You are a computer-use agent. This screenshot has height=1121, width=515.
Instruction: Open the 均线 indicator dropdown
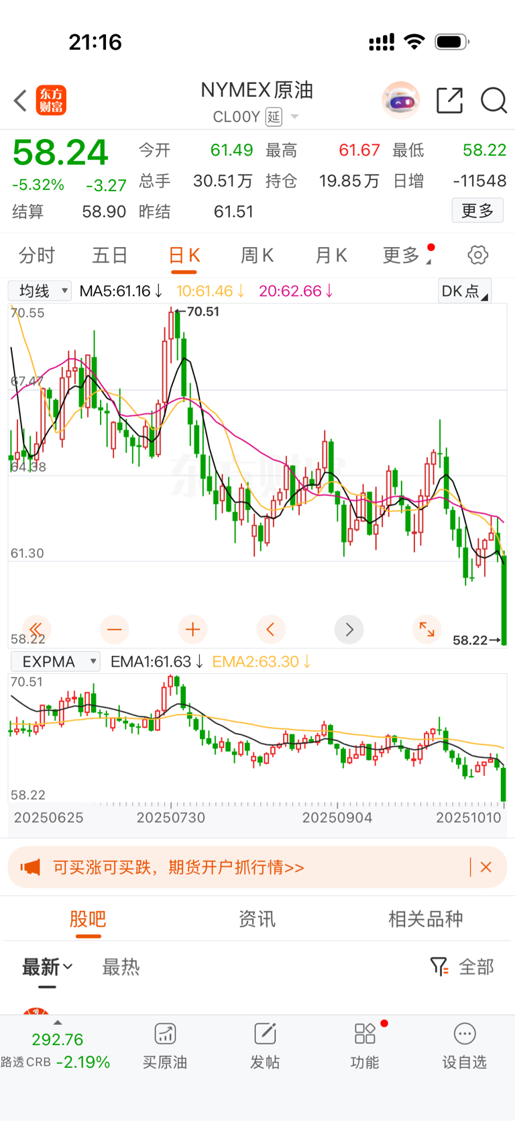(x=40, y=291)
